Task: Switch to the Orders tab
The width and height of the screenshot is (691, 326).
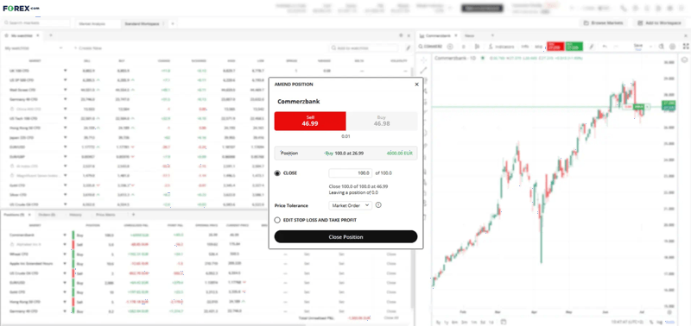Action: click(x=47, y=215)
